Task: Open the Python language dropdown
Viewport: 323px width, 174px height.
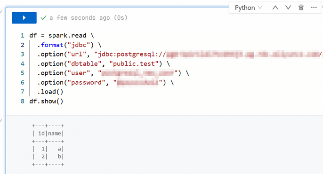Action: pos(249,8)
